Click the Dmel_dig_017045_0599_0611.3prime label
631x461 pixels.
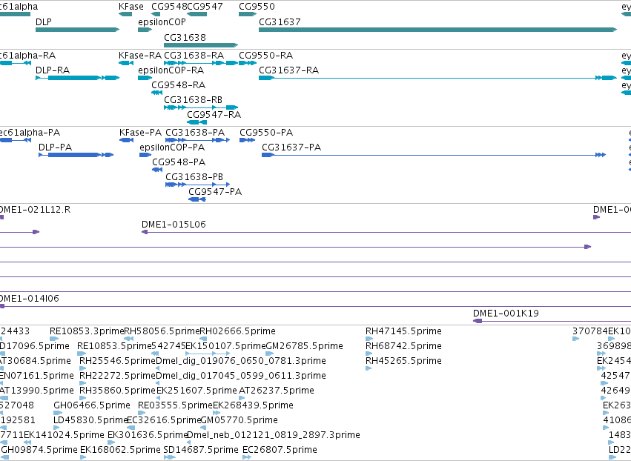point(241,376)
